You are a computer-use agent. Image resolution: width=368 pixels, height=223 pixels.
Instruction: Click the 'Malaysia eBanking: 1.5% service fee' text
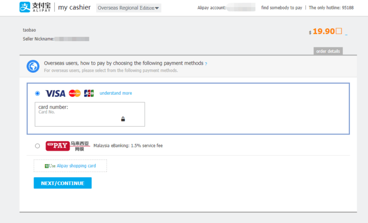click(x=128, y=145)
